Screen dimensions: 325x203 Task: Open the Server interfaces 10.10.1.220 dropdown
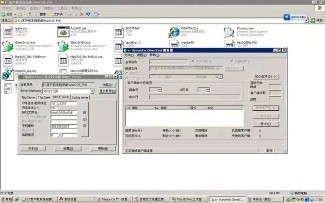pyautogui.click(x=92, y=91)
